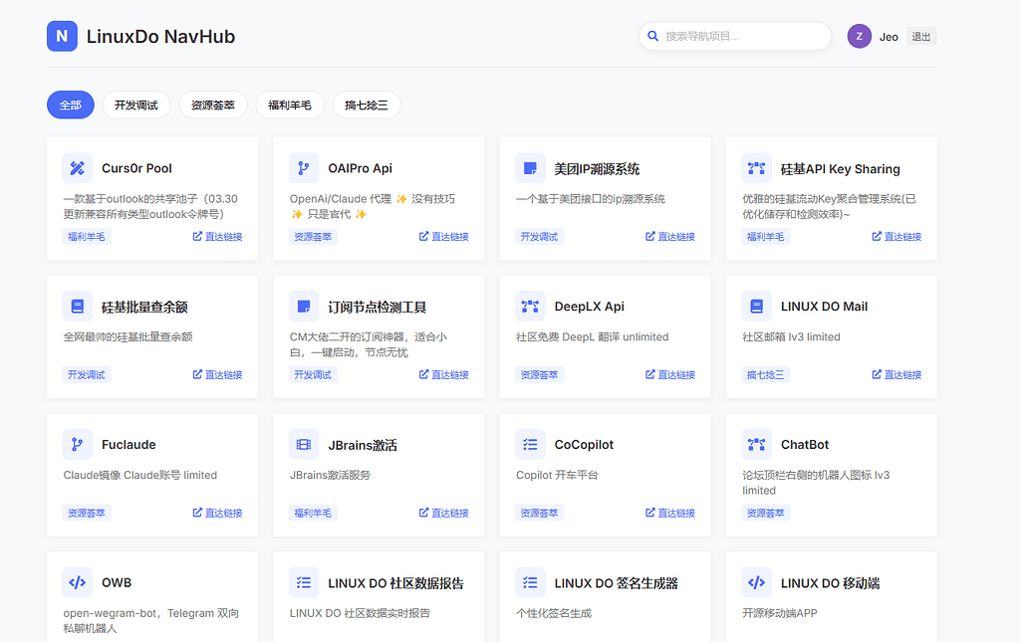Image resolution: width=1020 pixels, height=642 pixels.
Task: Open 直达链接 for LINUX DO Mail
Action: [896, 374]
